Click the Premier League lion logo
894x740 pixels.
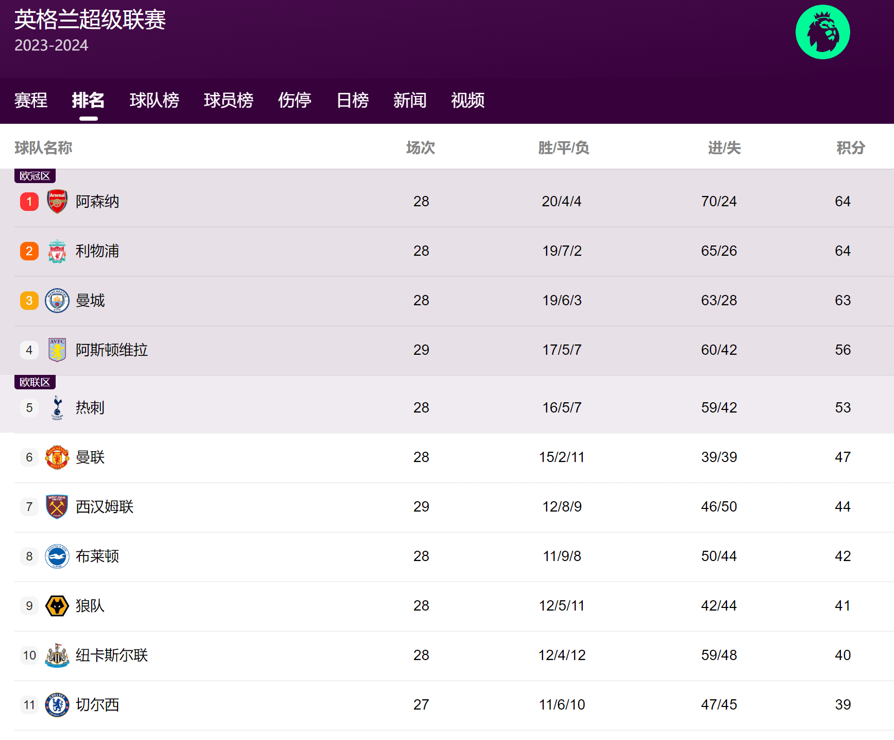(822, 32)
